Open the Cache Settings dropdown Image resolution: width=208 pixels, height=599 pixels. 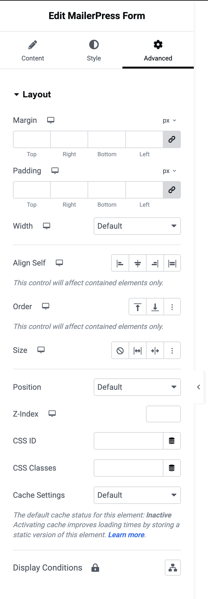coord(137,495)
